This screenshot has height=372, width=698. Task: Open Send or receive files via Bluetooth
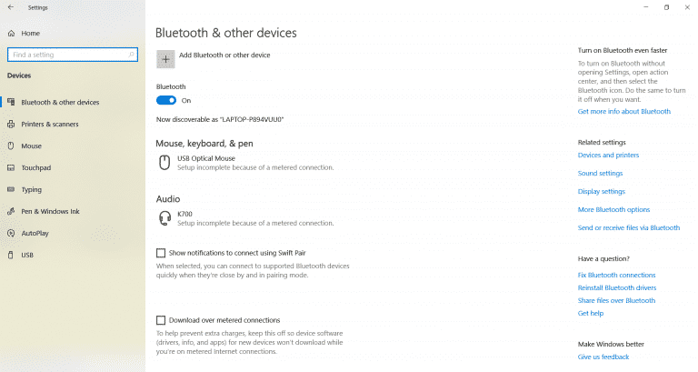628,228
